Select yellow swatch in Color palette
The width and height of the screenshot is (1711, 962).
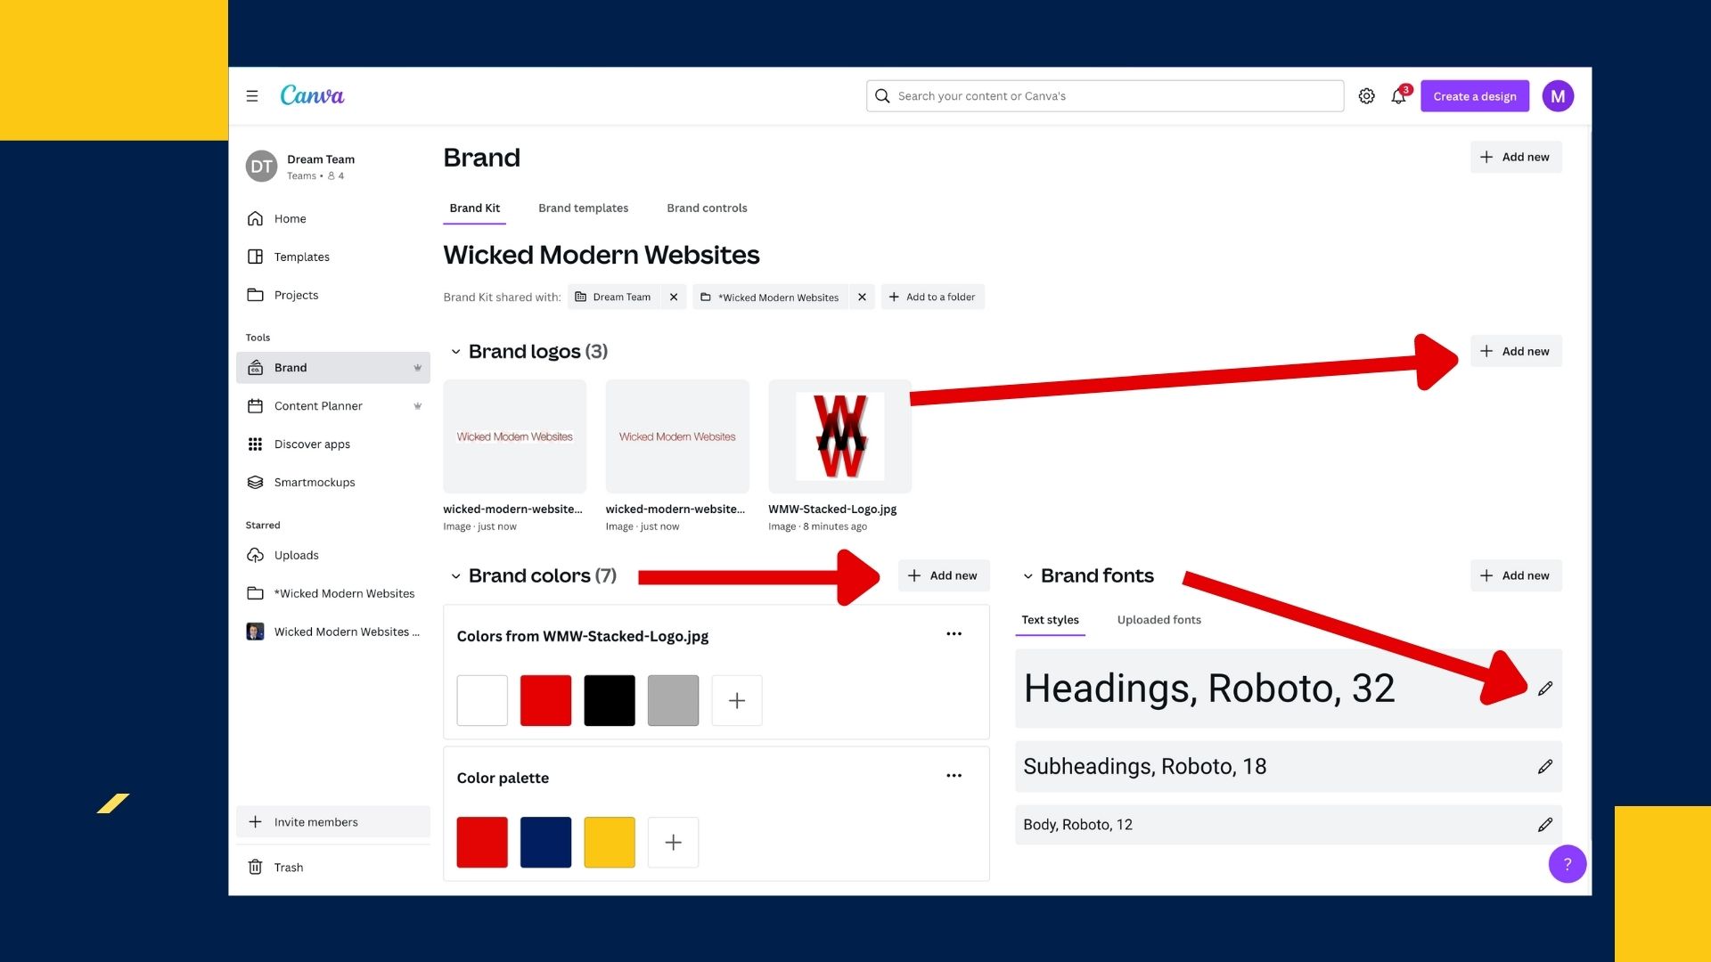tap(610, 842)
